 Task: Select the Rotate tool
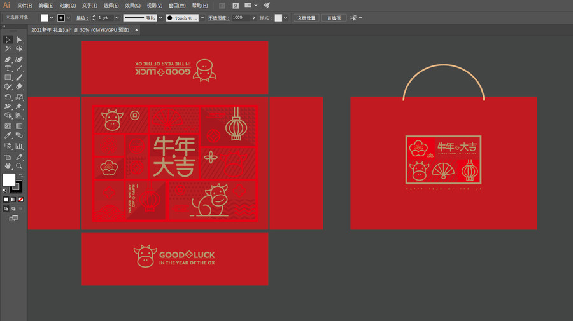[8, 97]
